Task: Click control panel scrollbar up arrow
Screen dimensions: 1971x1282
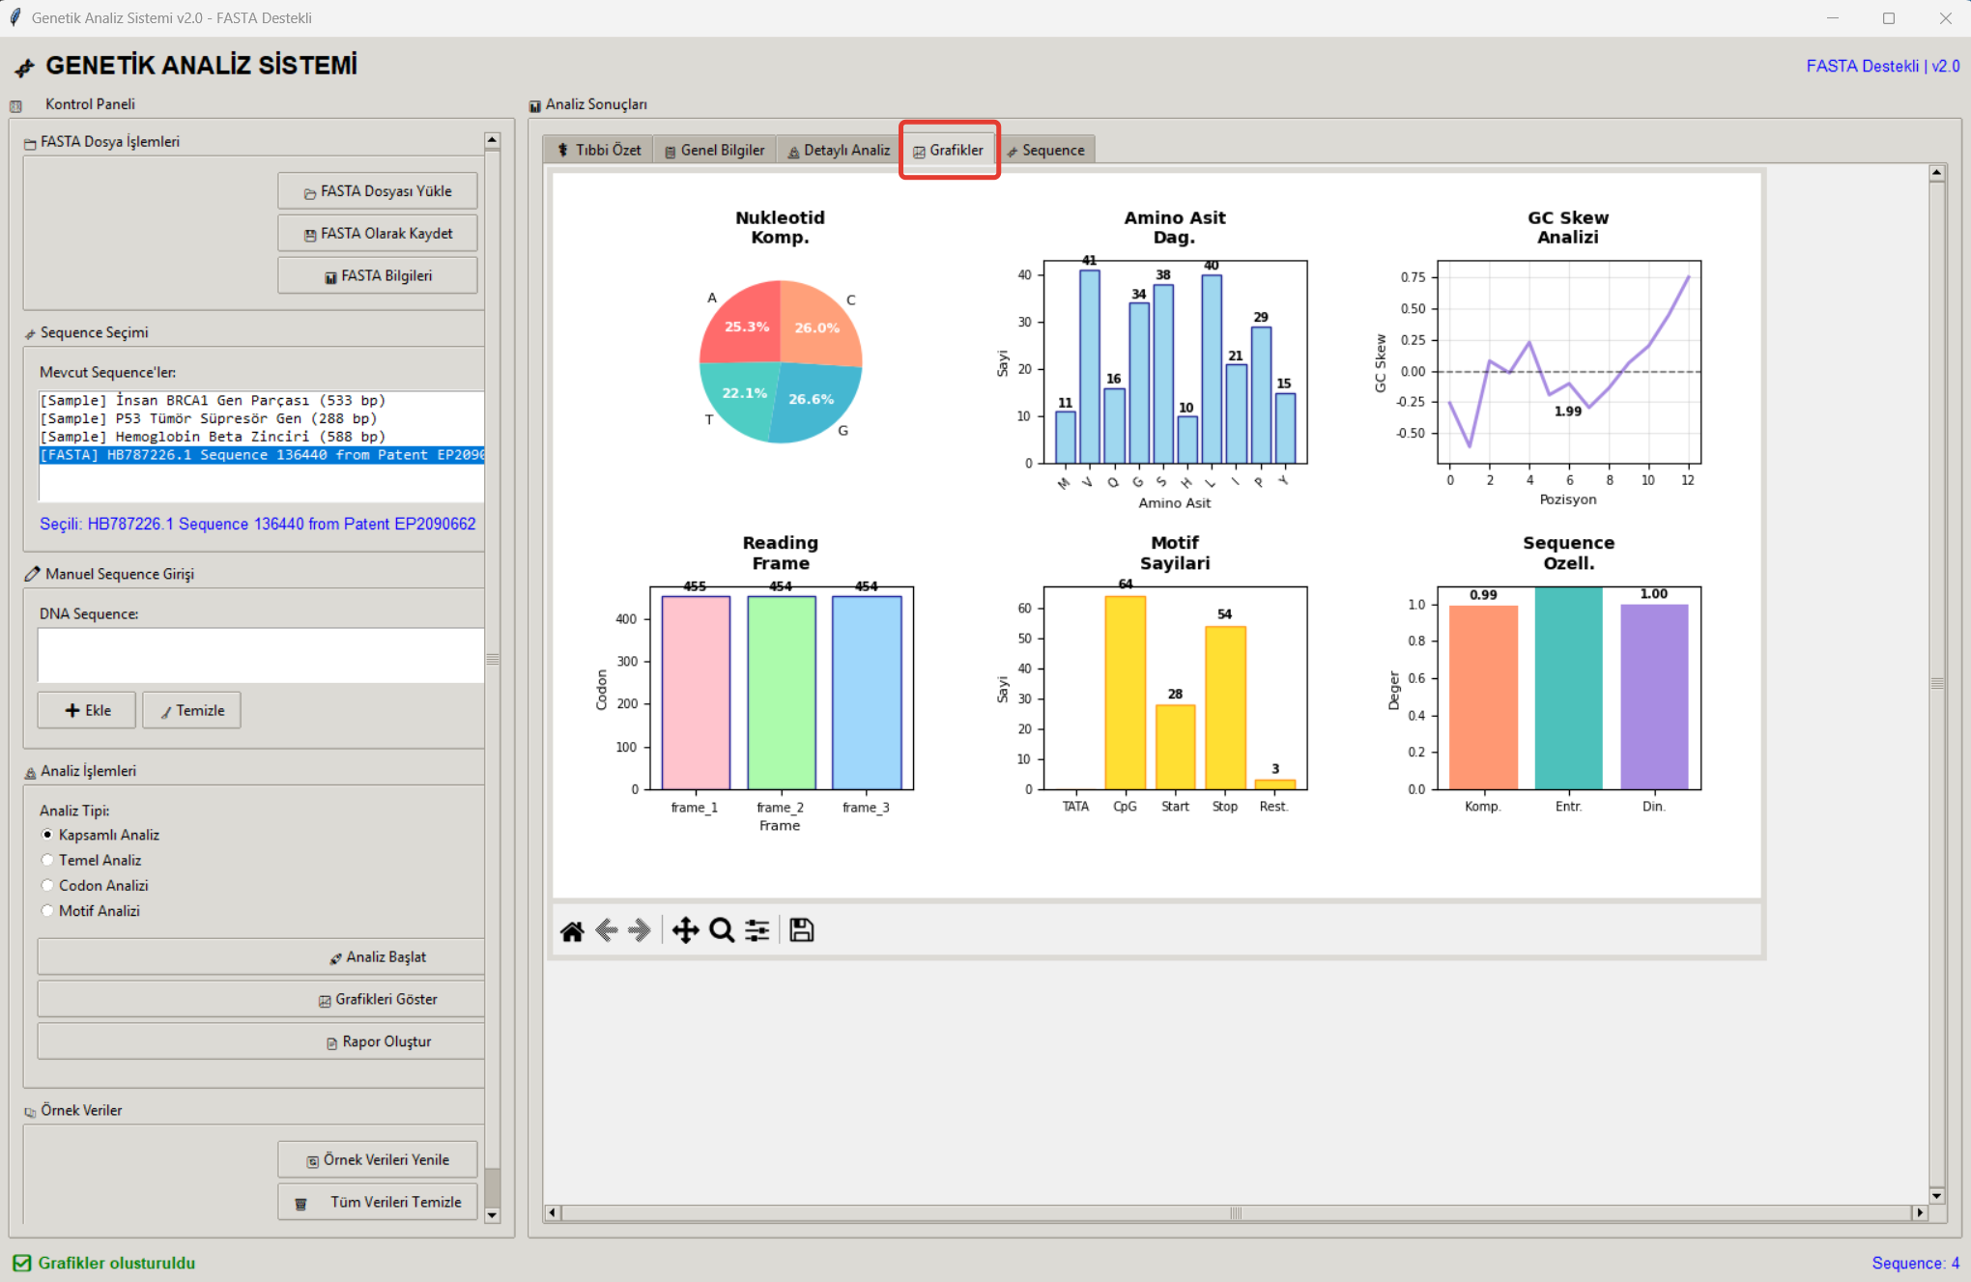Action: [x=492, y=141]
